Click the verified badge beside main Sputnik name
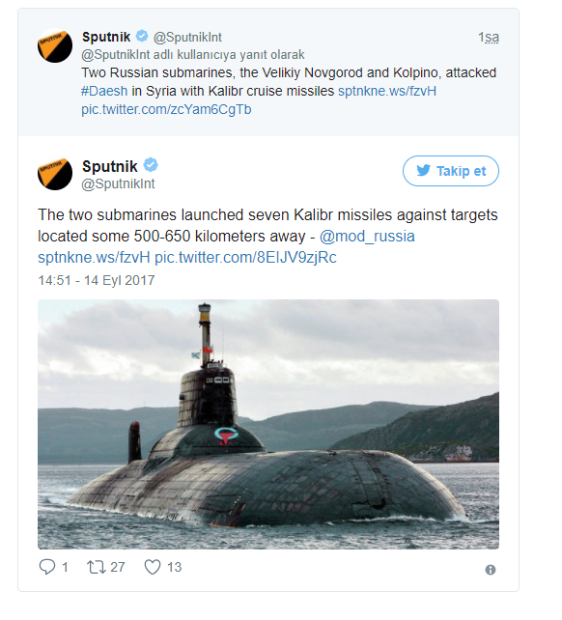562x620 pixels. point(151,165)
